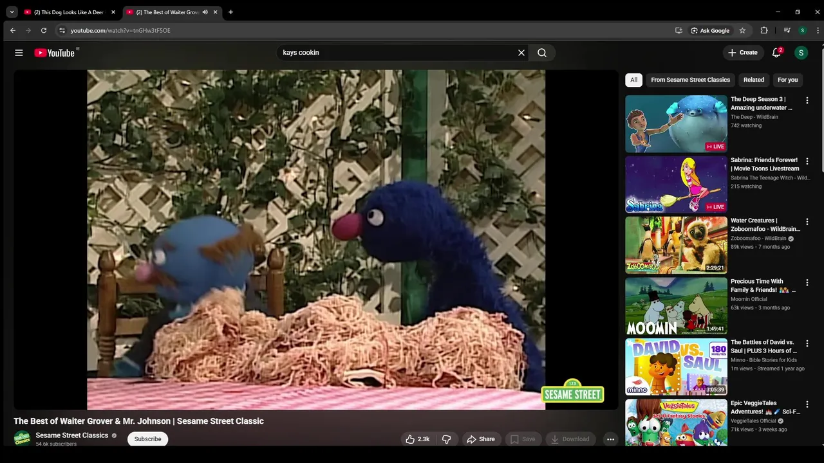Open Moomin Precious Time thumbnail

click(676, 306)
